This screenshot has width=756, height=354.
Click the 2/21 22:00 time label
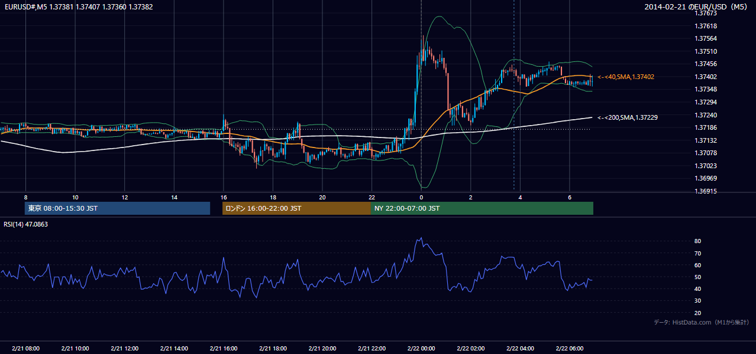tap(371, 348)
